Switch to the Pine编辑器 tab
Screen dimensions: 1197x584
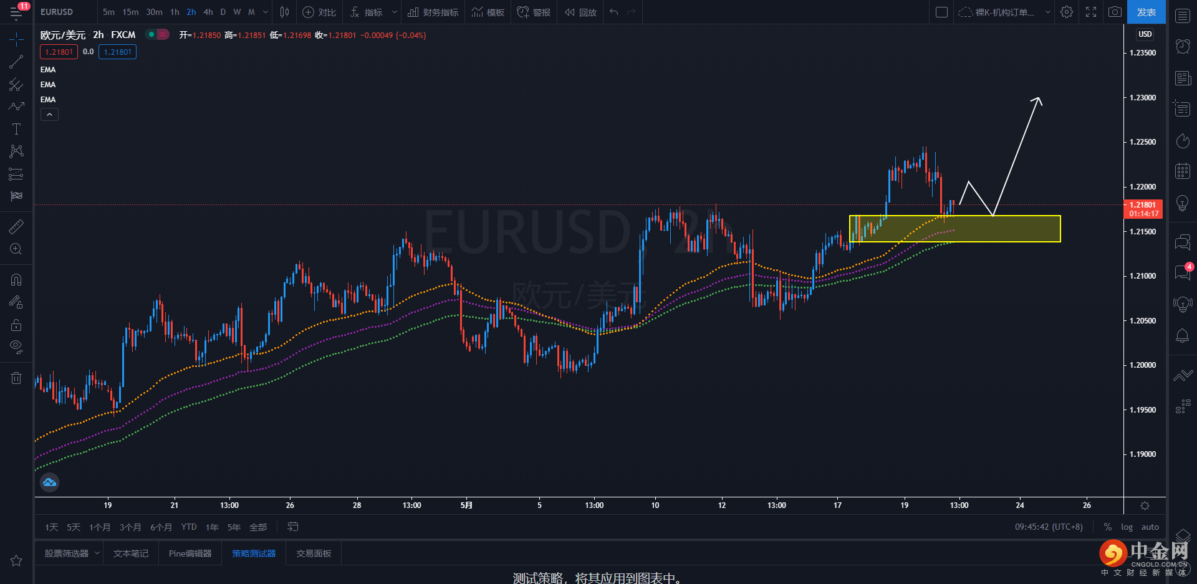(190, 553)
